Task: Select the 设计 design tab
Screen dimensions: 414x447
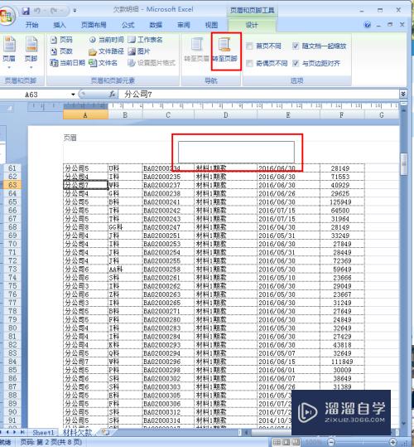Action: coord(252,25)
